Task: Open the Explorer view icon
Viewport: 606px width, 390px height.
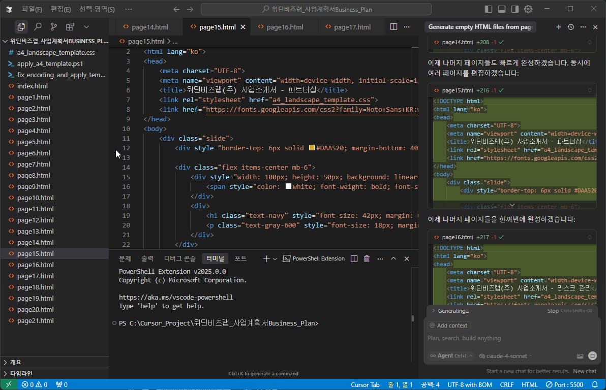Action: 21,26
